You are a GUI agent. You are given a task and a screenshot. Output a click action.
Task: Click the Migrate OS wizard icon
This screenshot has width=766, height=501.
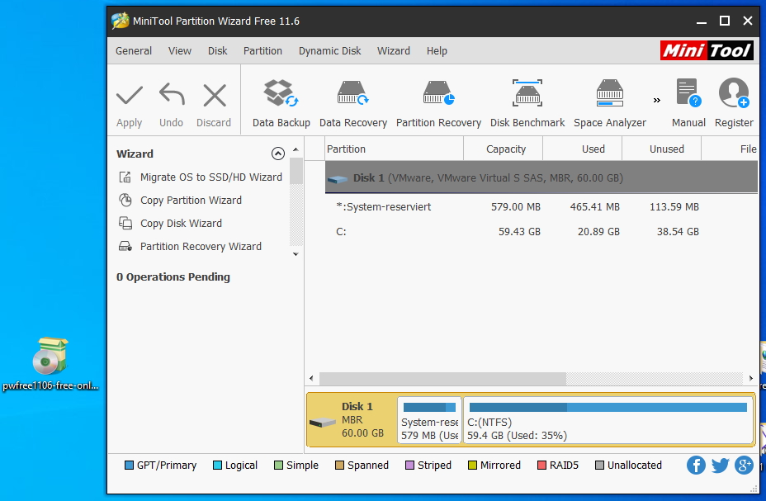[x=125, y=177]
